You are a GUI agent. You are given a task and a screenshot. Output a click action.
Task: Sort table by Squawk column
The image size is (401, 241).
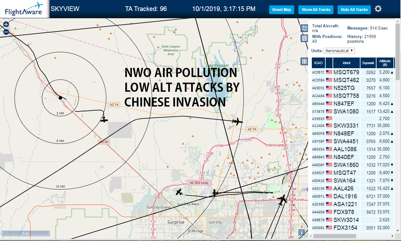point(368,63)
